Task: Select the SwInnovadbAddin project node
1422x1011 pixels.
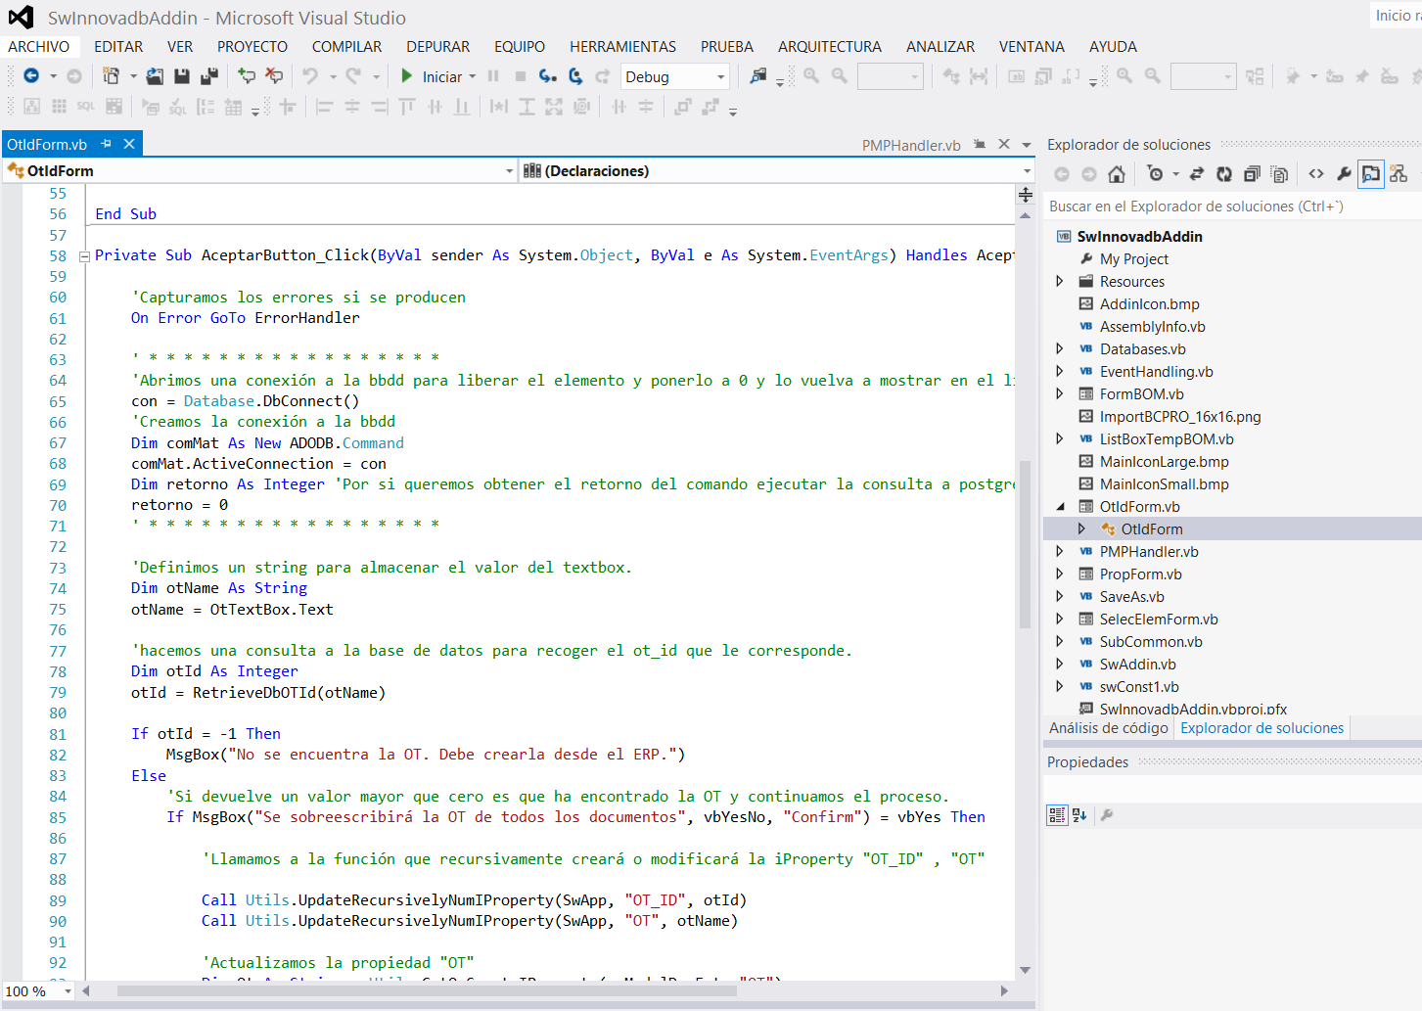Action: click(1139, 237)
